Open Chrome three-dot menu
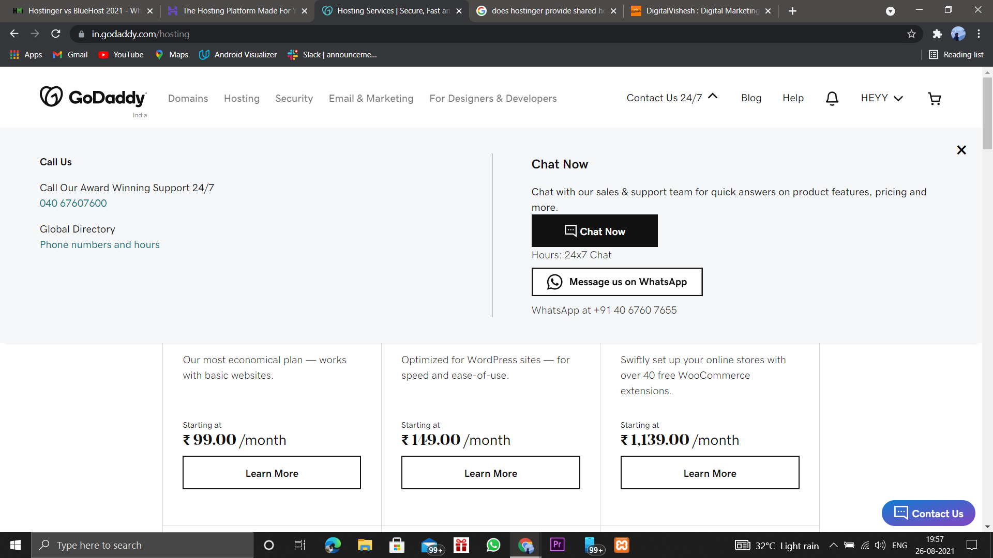This screenshot has height=558, width=993. (979, 34)
